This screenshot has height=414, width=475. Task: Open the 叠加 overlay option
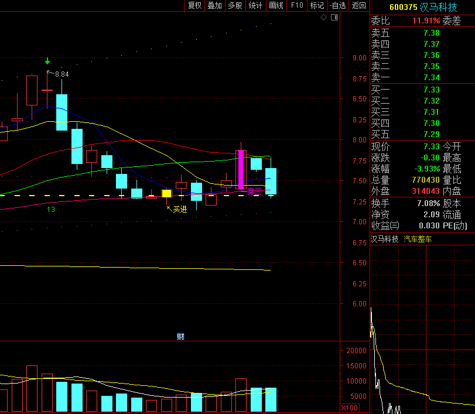(215, 5)
